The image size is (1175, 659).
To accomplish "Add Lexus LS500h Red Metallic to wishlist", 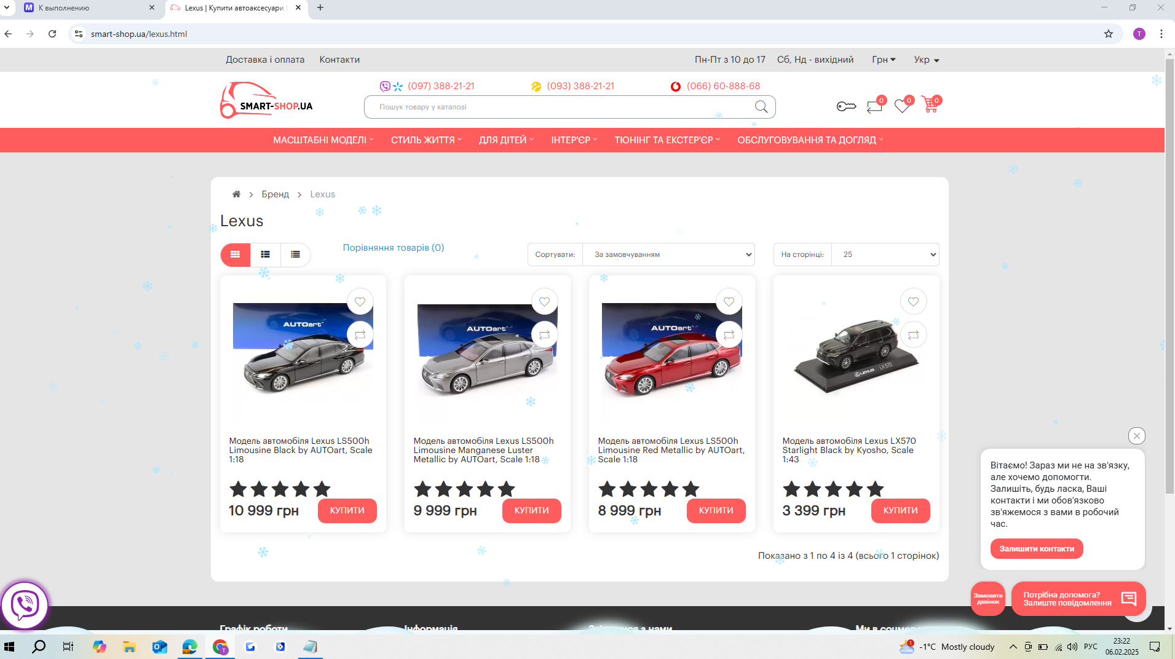I will point(729,302).
